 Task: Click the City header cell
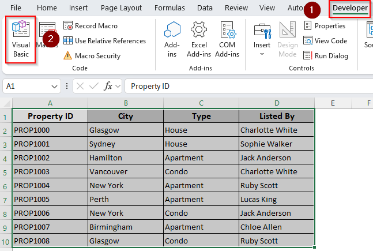126,116
